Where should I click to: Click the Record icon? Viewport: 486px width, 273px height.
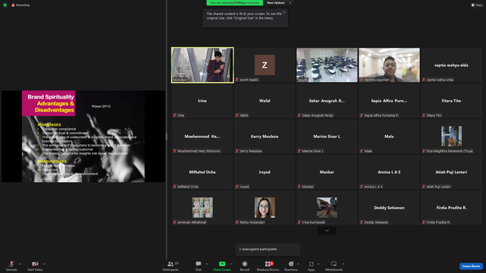[x=245, y=264]
